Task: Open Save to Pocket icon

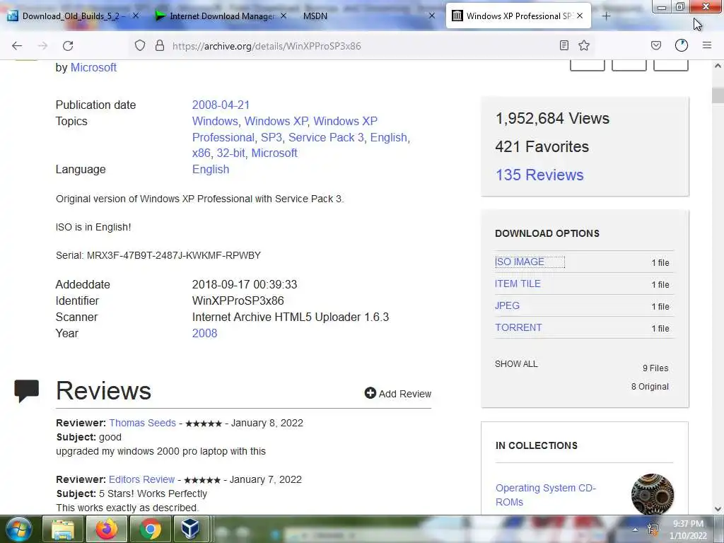Action: click(x=655, y=45)
